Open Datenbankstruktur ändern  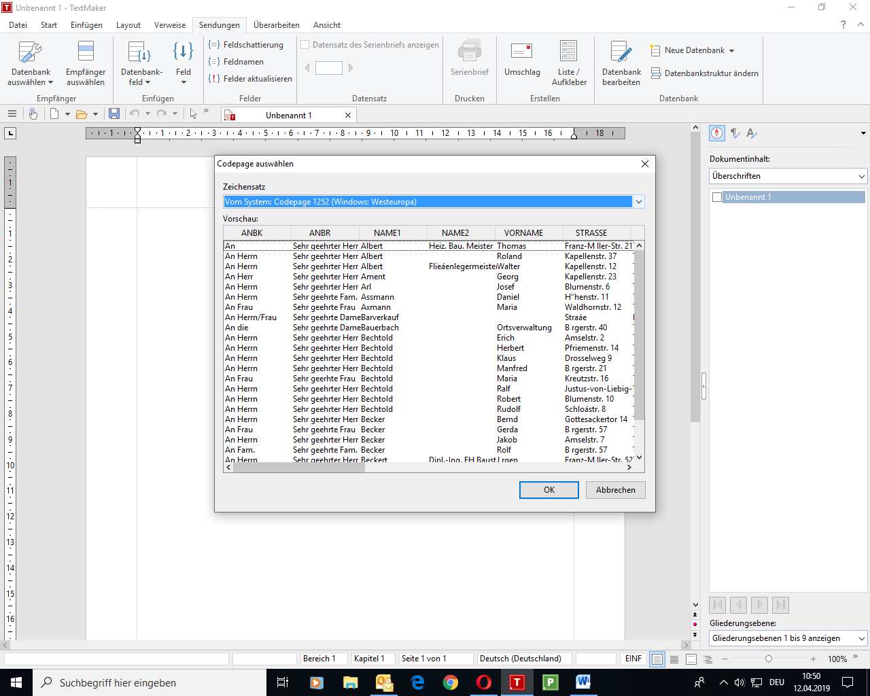pyautogui.click(x=705, y=73)
